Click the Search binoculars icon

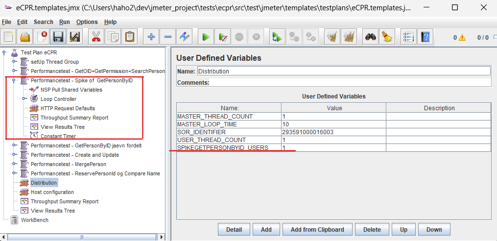coord(370,37)
